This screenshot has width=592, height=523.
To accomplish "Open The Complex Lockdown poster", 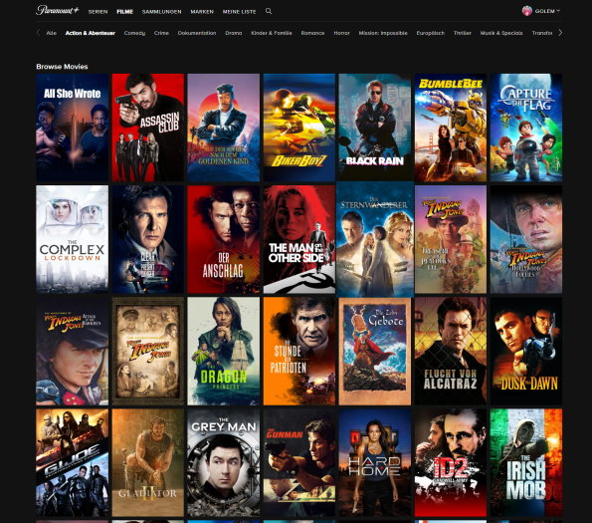I will tap(72, 239).
